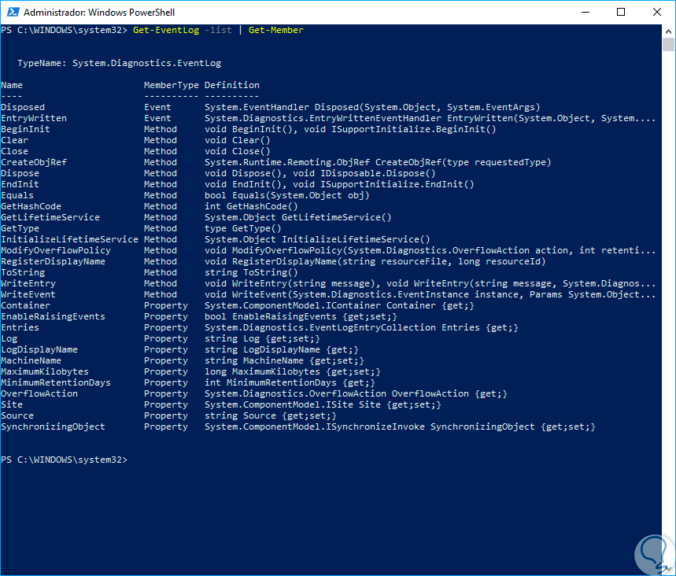Click the vertical scrollbar thumb
This screenshot has width=676, height=576.
click(x=668, y=44)
